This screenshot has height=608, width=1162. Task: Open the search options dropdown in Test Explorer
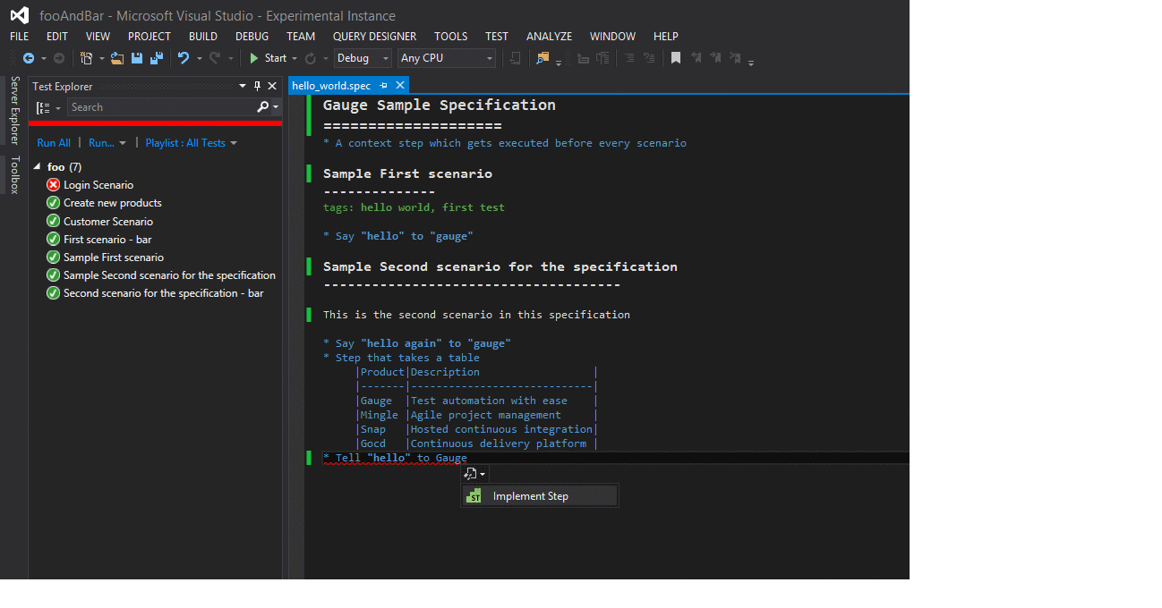click(x=277, y=107)
